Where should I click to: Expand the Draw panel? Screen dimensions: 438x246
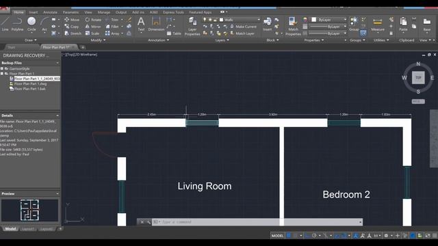tap(30, 40)
